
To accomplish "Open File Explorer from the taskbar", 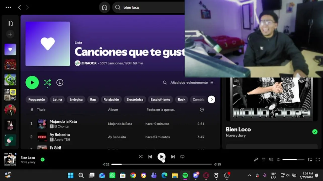I will point(175,175).
